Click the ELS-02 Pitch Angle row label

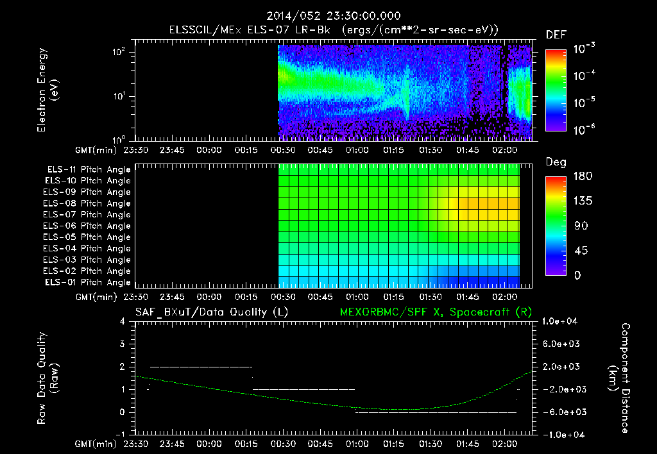coord(87,271)
